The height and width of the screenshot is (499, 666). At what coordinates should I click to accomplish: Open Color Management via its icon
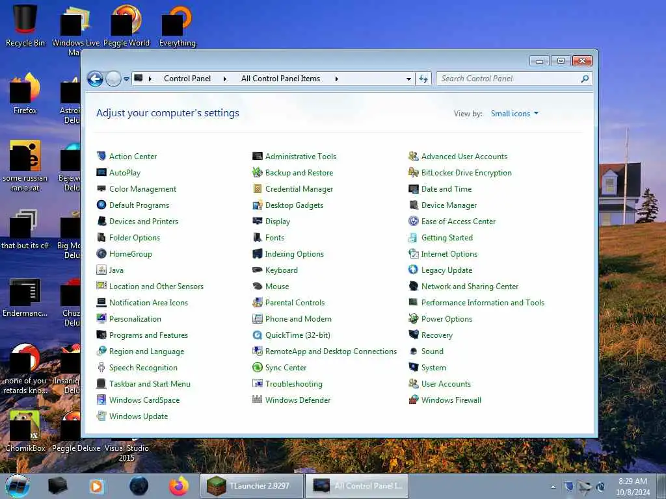[101, 188]
